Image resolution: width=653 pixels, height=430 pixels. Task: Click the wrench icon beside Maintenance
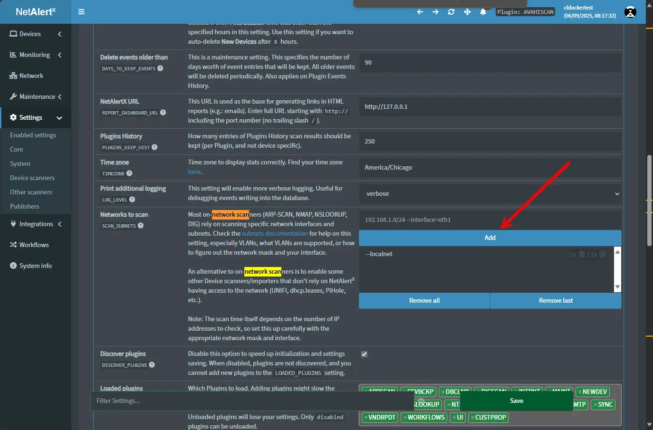pos(13,97)
